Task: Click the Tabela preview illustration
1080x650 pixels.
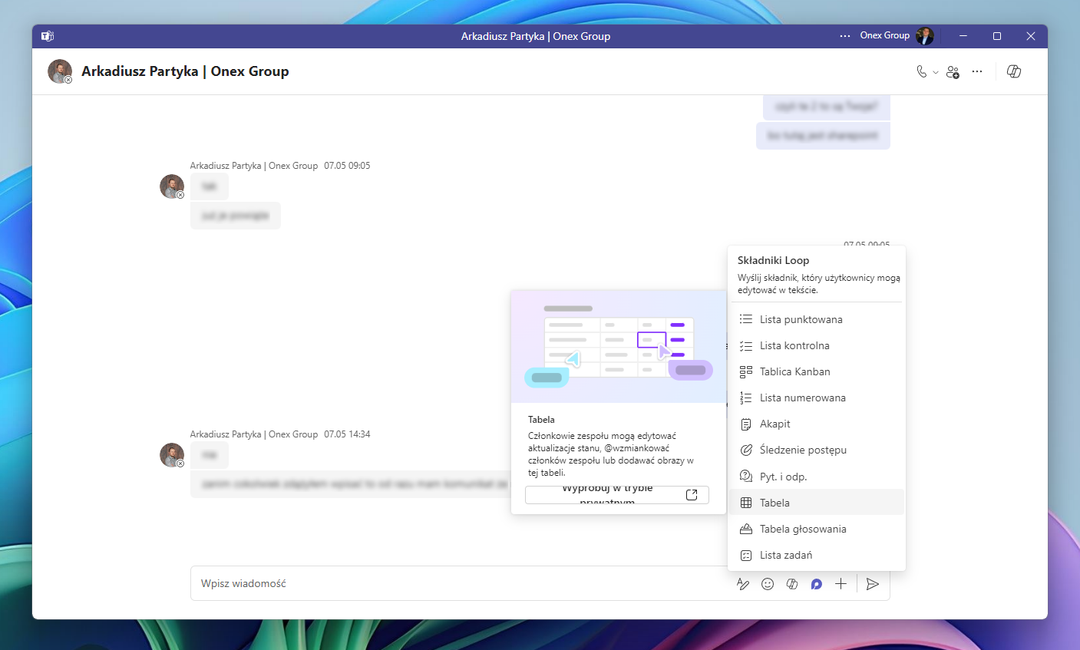Action: pyautogui.click(x=619, y=347)
